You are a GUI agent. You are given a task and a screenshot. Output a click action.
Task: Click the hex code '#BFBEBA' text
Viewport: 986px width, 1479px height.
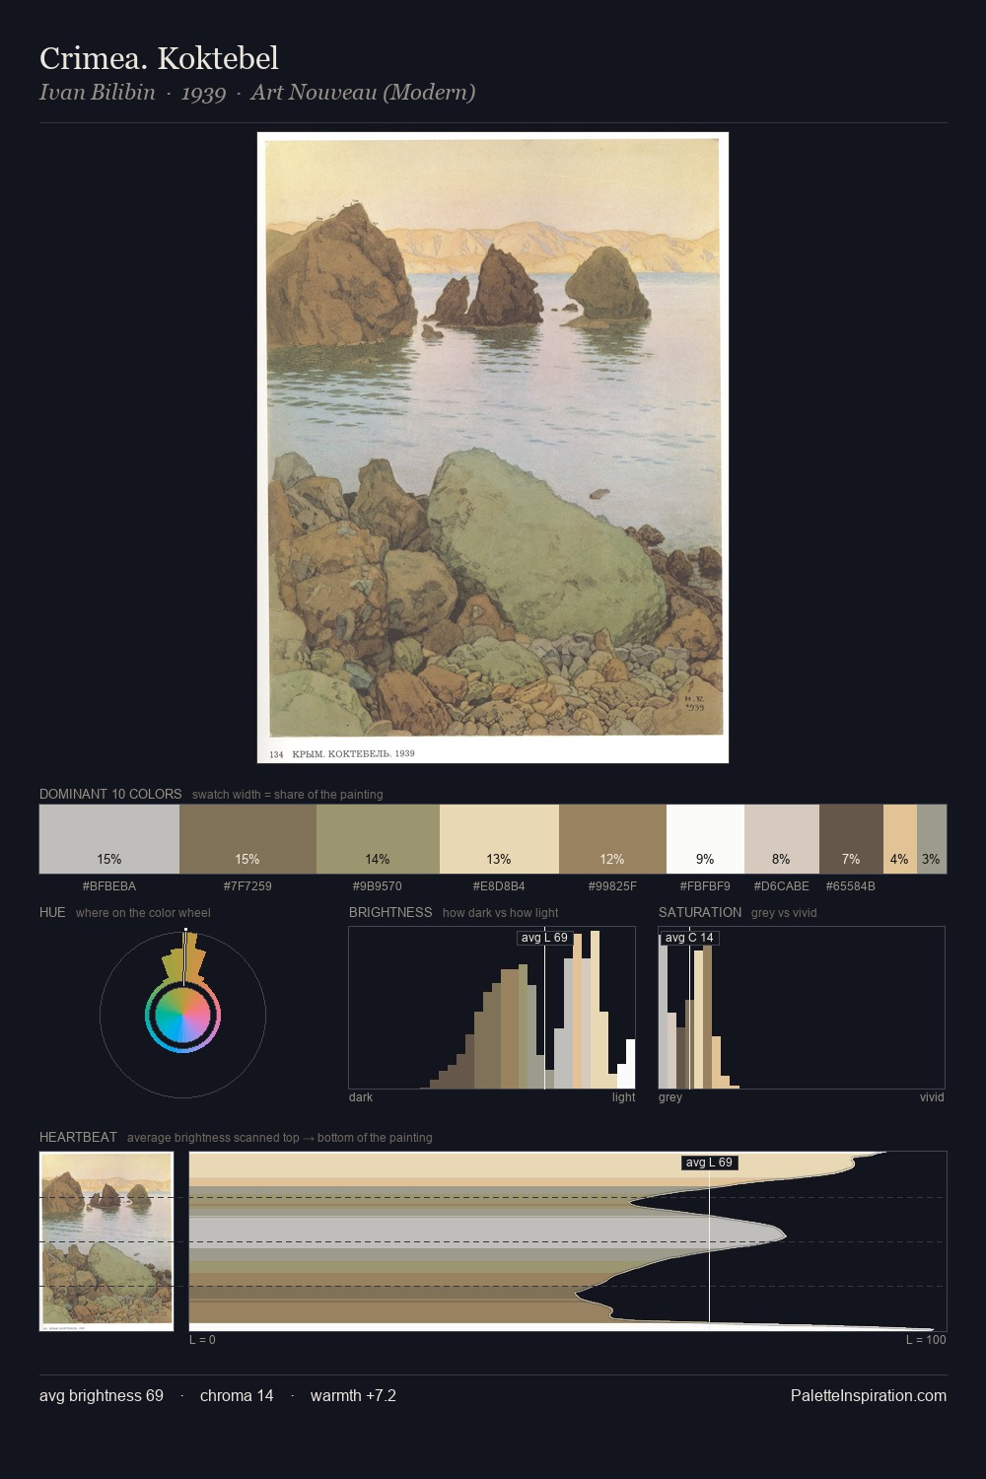point(109,886)
